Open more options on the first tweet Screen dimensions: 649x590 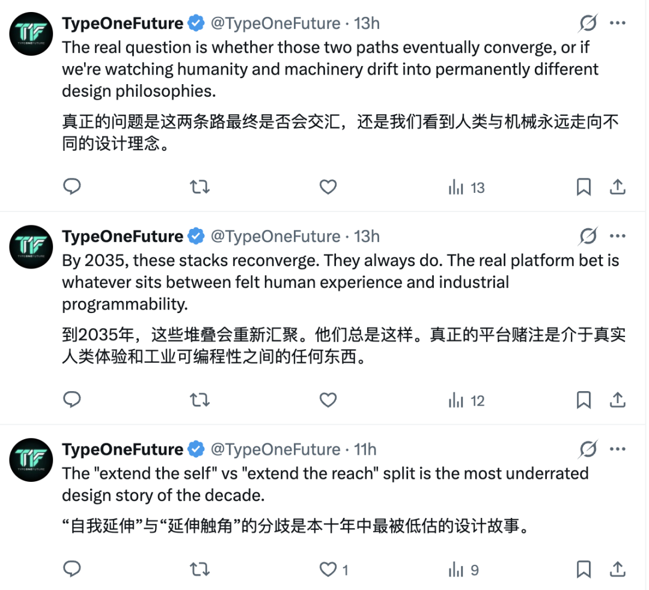(x=618, y=23)
